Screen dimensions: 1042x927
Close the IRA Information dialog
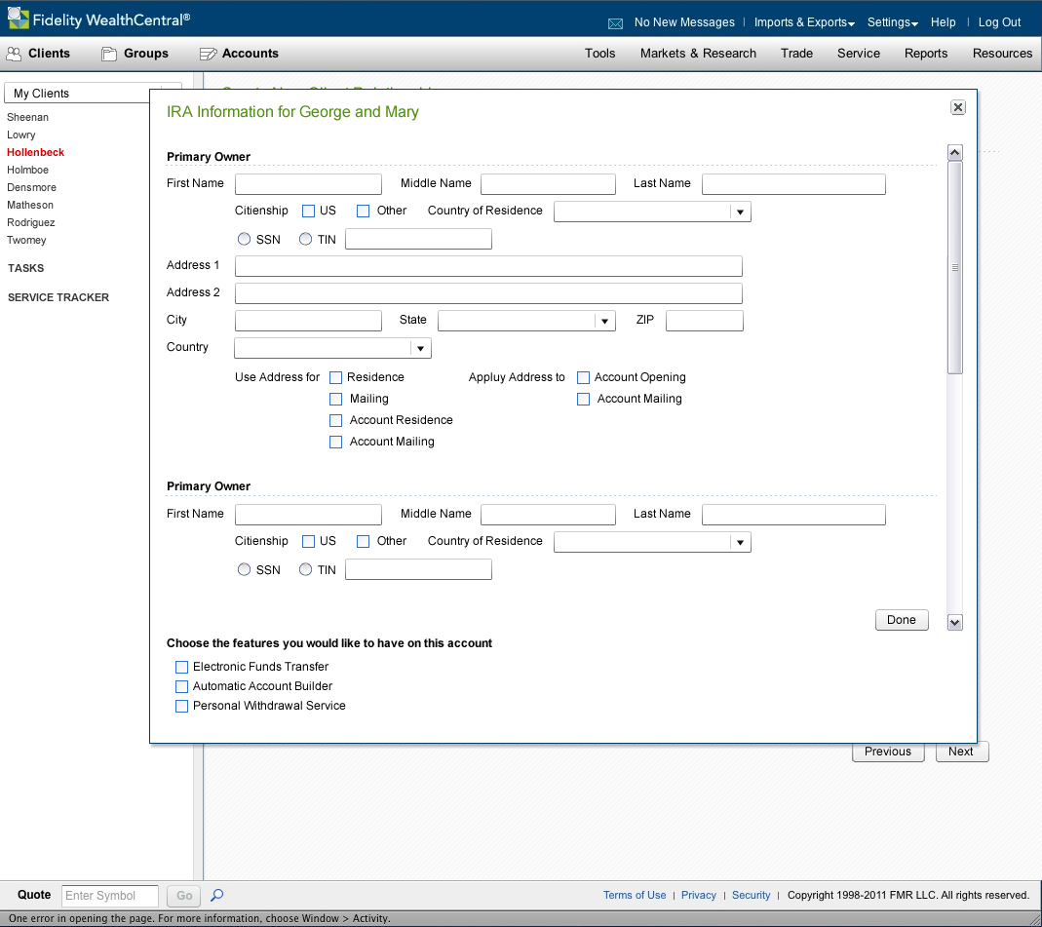point(958,107)
